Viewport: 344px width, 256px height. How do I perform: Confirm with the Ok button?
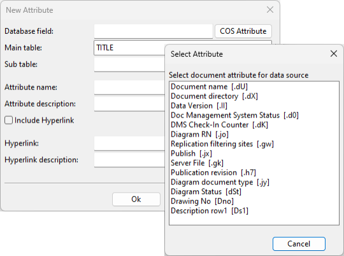(136, 199)
